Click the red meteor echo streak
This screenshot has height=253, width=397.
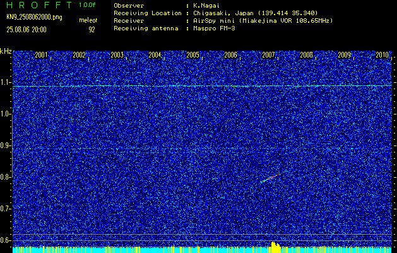271,178
